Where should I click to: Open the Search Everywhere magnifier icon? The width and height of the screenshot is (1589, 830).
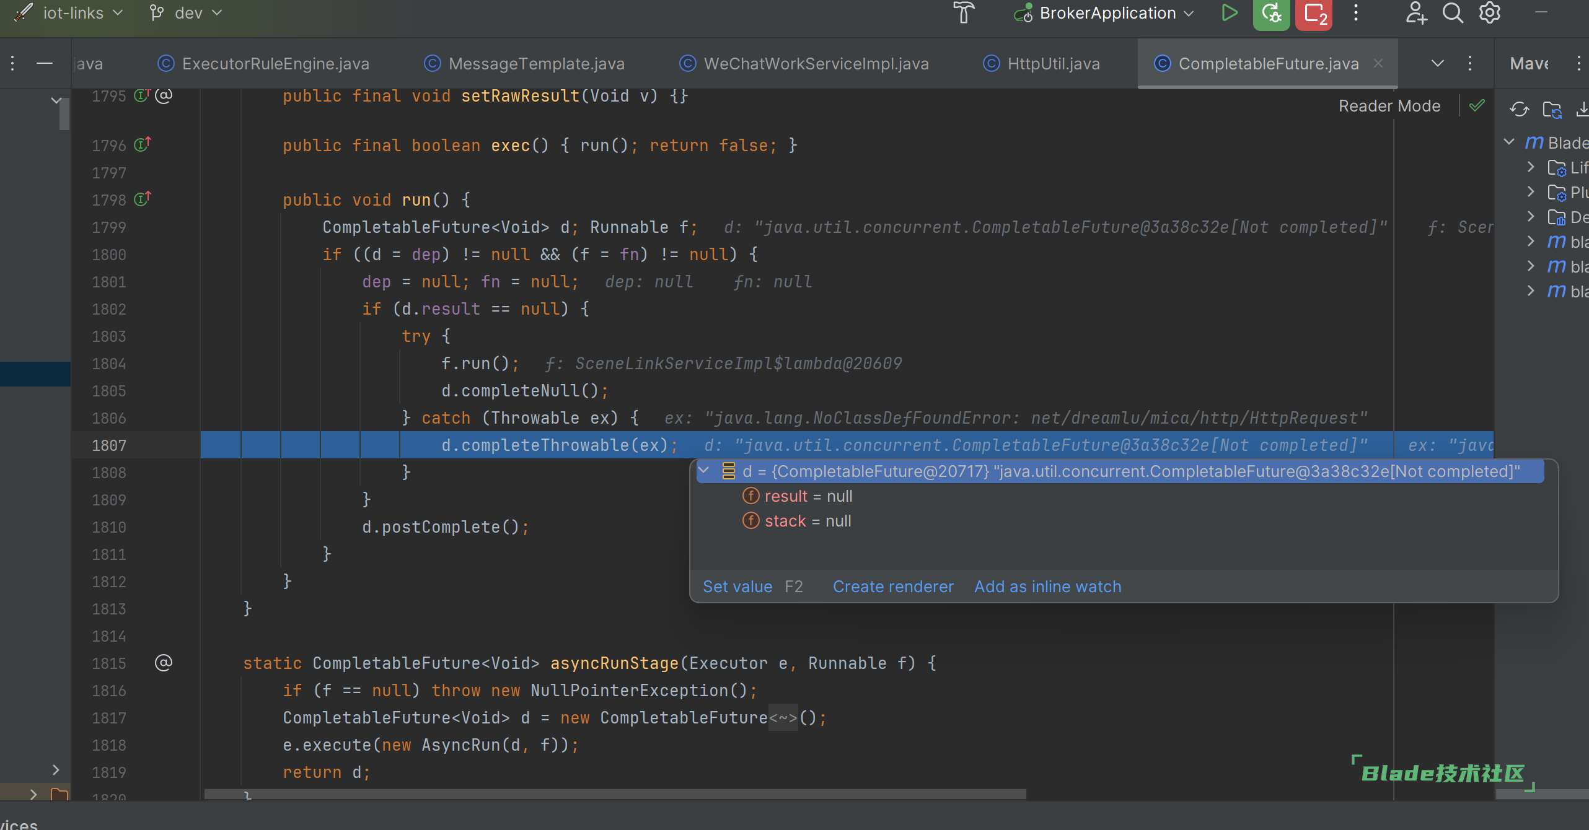tap(1453, 13)
